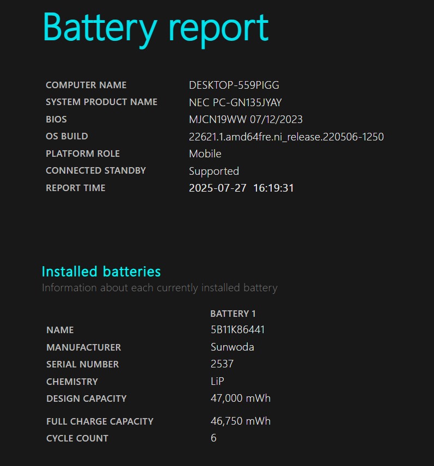Click the OS build string value
The width and height of the screenshot is (434, 466).
[286, 137]
